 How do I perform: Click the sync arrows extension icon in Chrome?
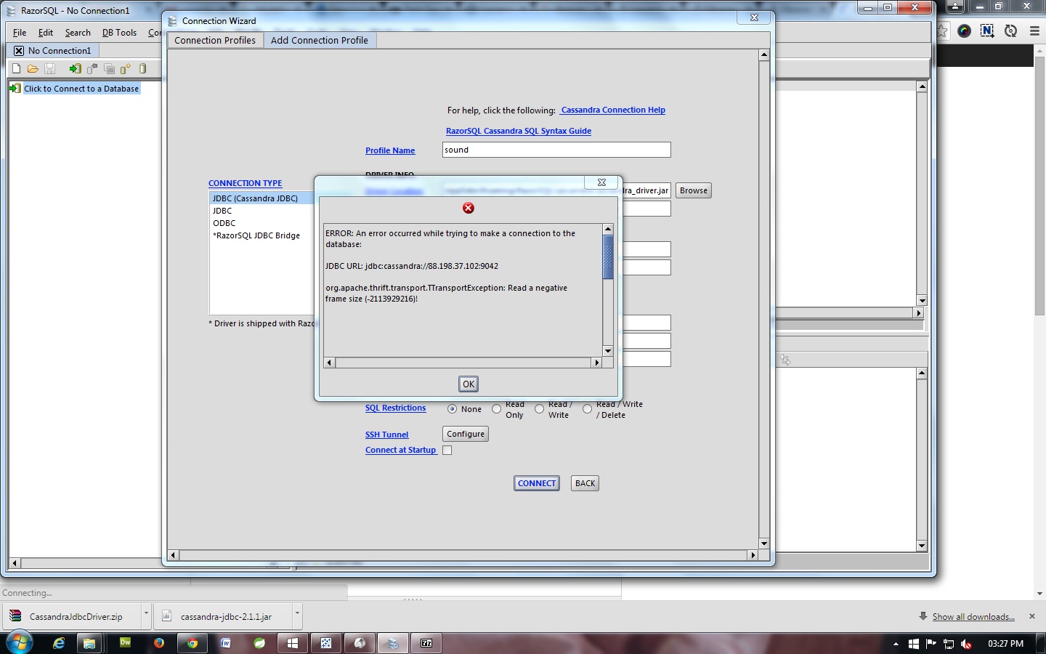pos(1010,31)
